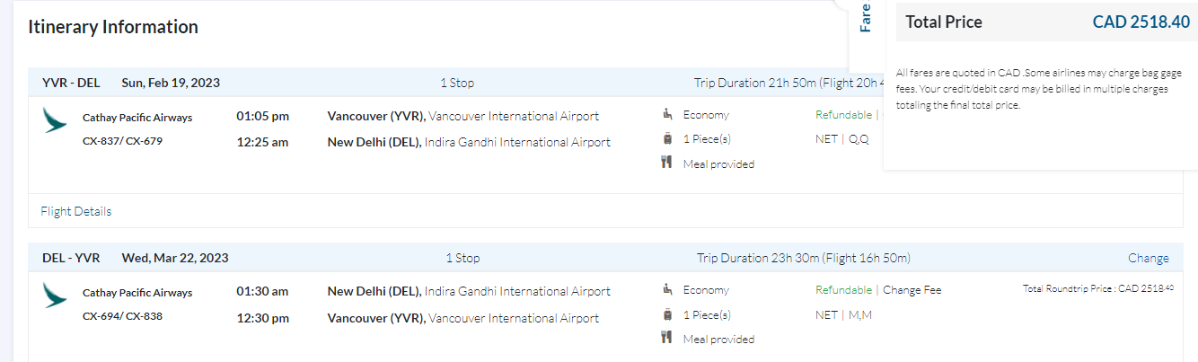Click the CAD 2518.40 total price amount
The image size is (1198, 362).
pos(1141,22)
